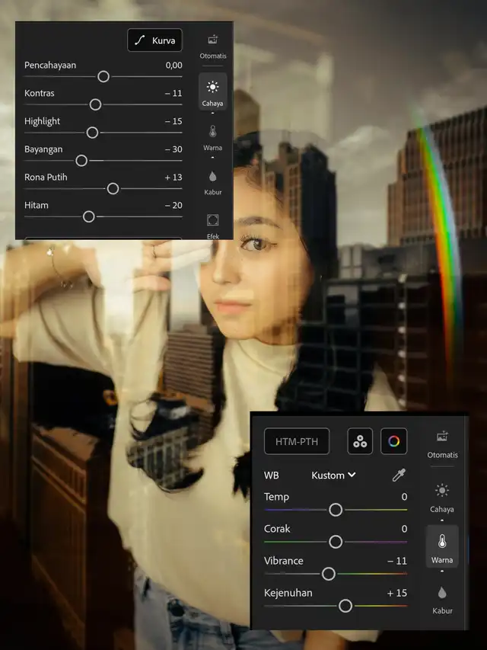Click the Vibrance slider handle

tap(329, 574)
